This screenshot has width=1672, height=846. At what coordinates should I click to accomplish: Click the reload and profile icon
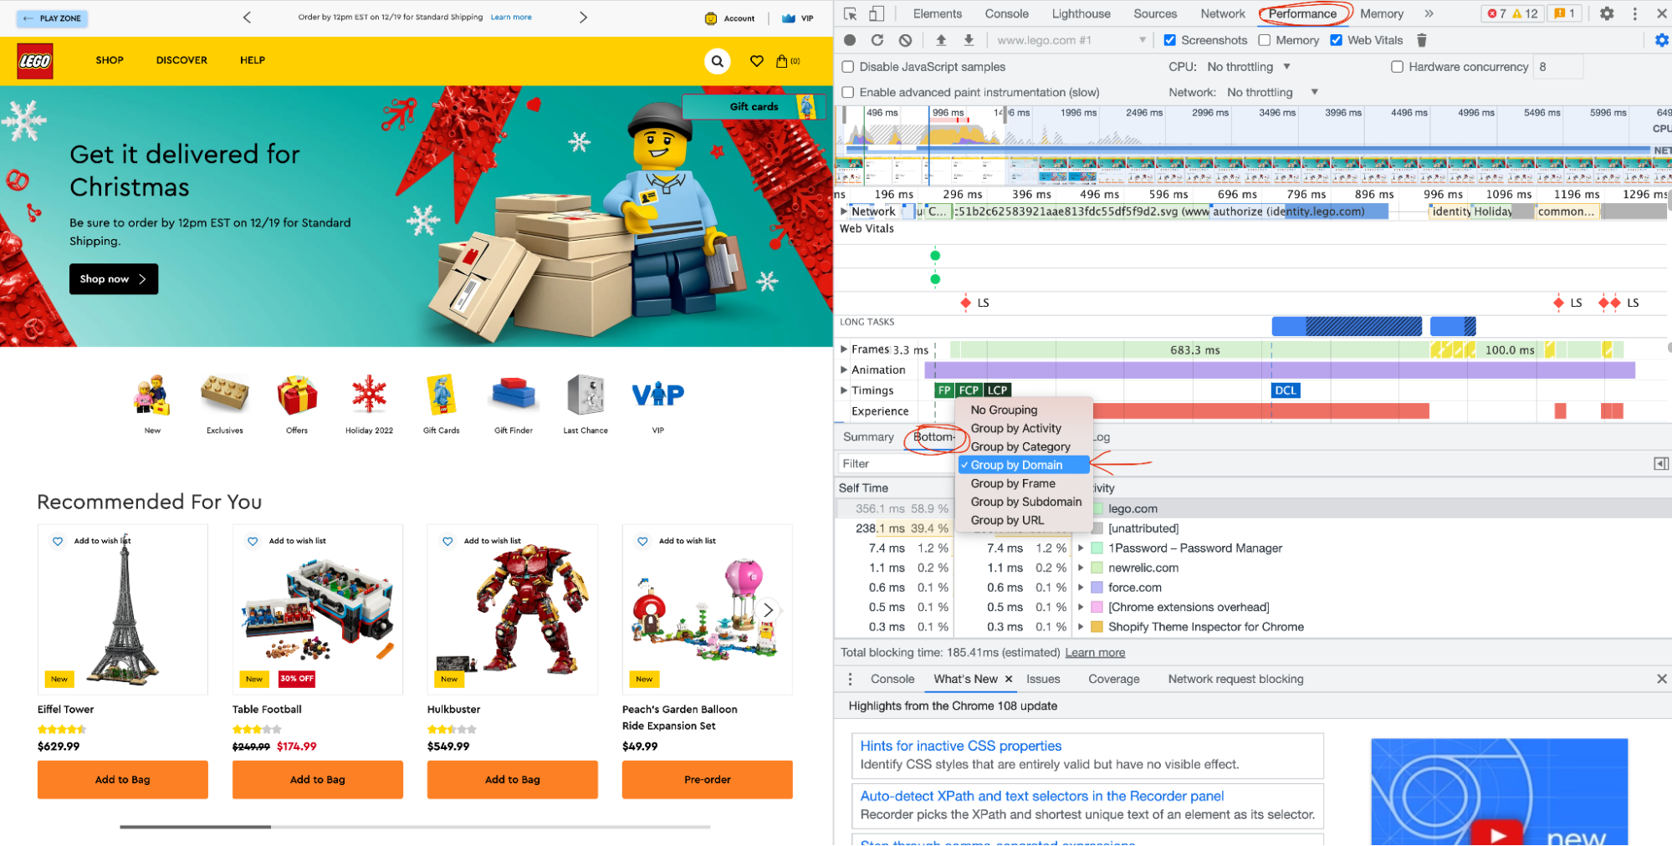877,40
